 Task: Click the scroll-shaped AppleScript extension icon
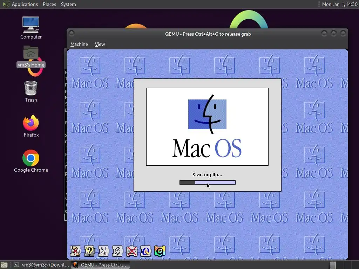pyautogui.click(x=118, y=251)
